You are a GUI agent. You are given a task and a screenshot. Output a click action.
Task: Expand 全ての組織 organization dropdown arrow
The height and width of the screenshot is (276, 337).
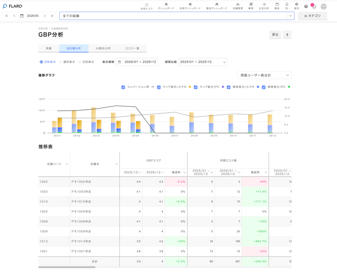coord(291,16)
